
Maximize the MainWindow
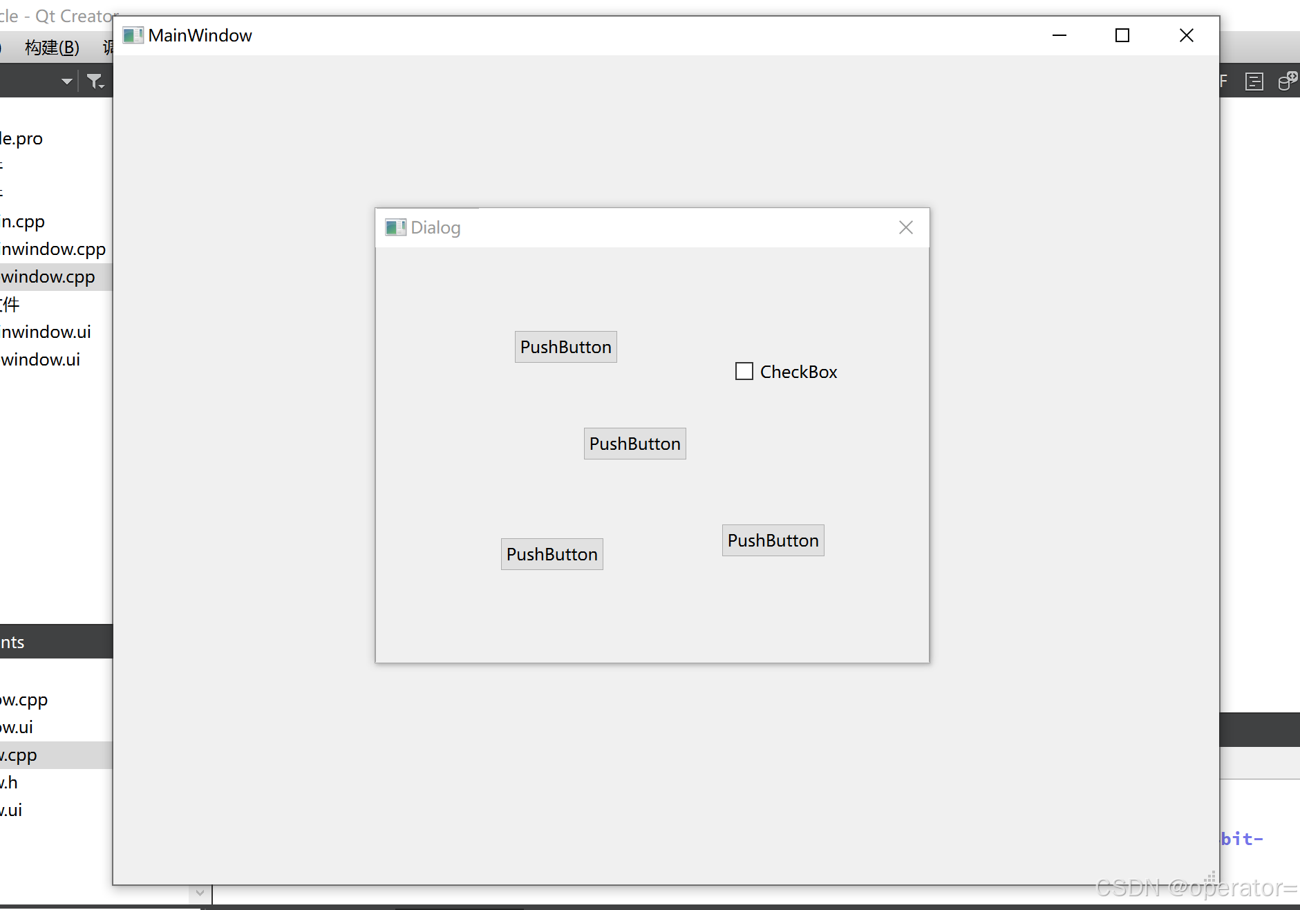point(1122,35)
